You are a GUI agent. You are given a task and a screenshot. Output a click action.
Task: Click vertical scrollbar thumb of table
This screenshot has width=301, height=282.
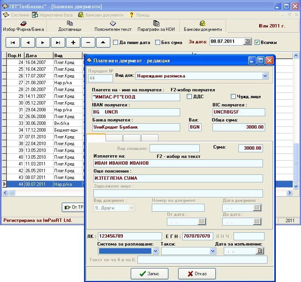point(296,163)
